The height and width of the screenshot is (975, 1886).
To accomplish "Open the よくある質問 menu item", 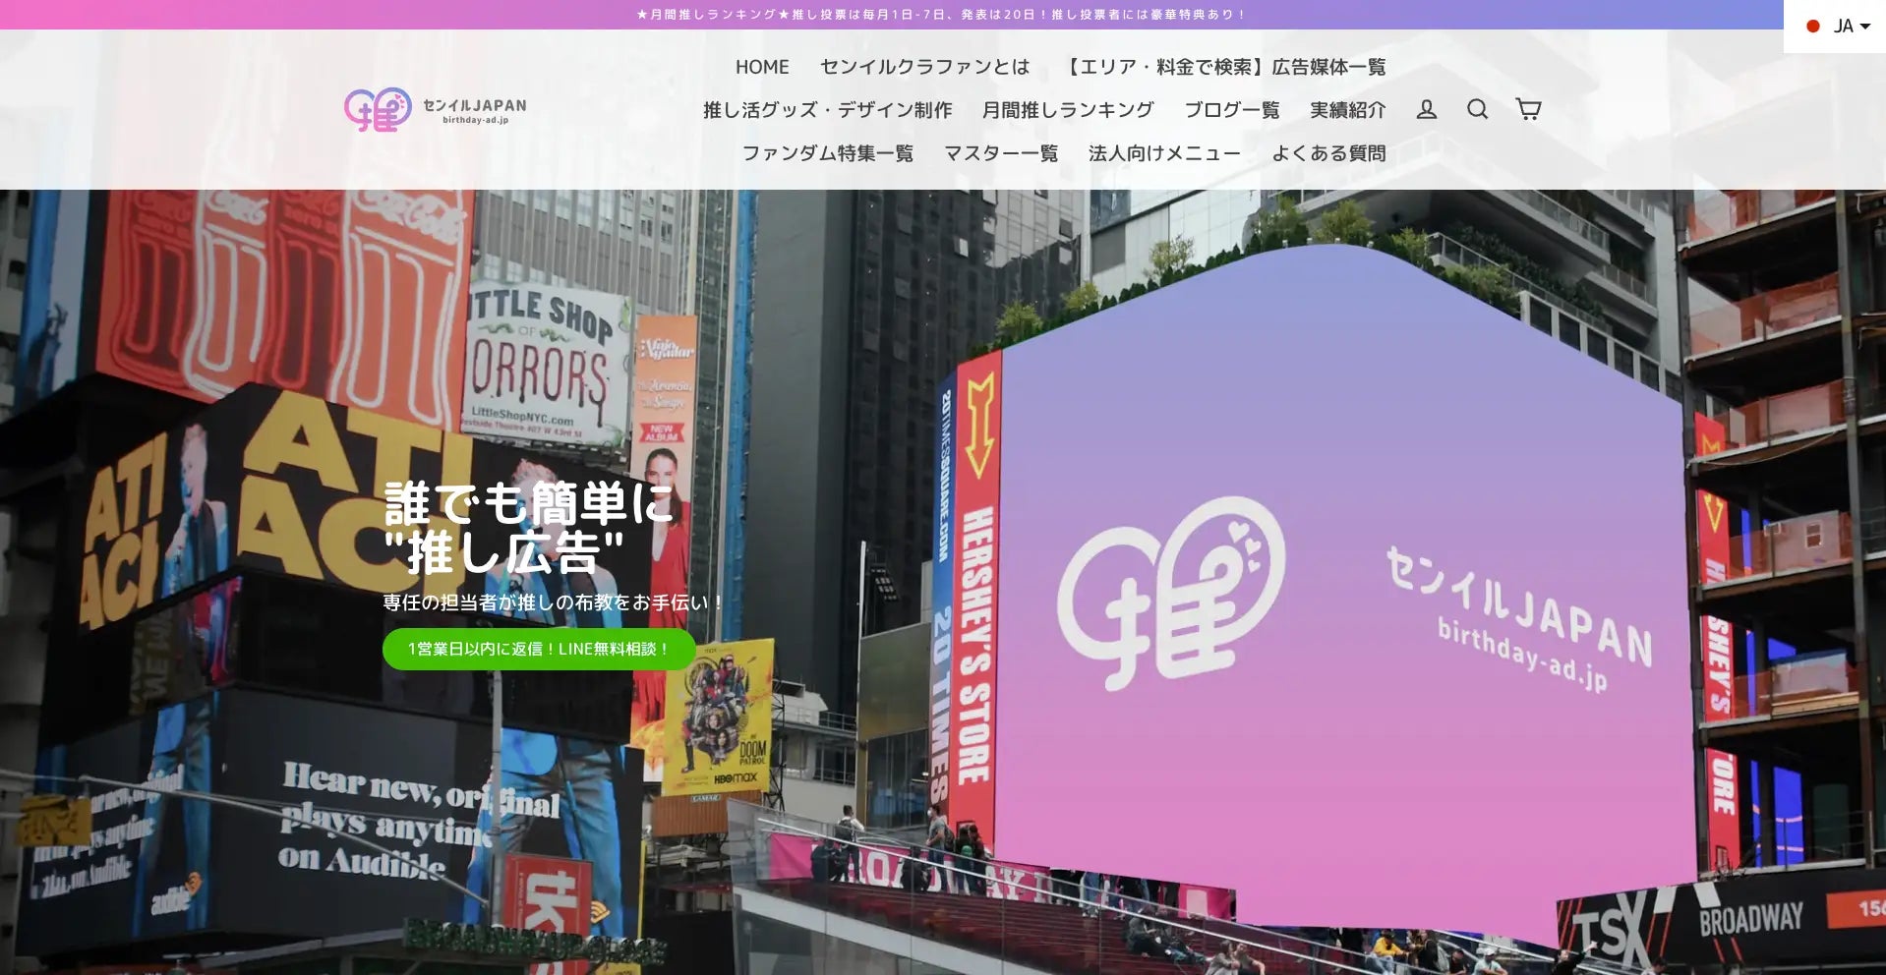I will (x=1328, y=153).
